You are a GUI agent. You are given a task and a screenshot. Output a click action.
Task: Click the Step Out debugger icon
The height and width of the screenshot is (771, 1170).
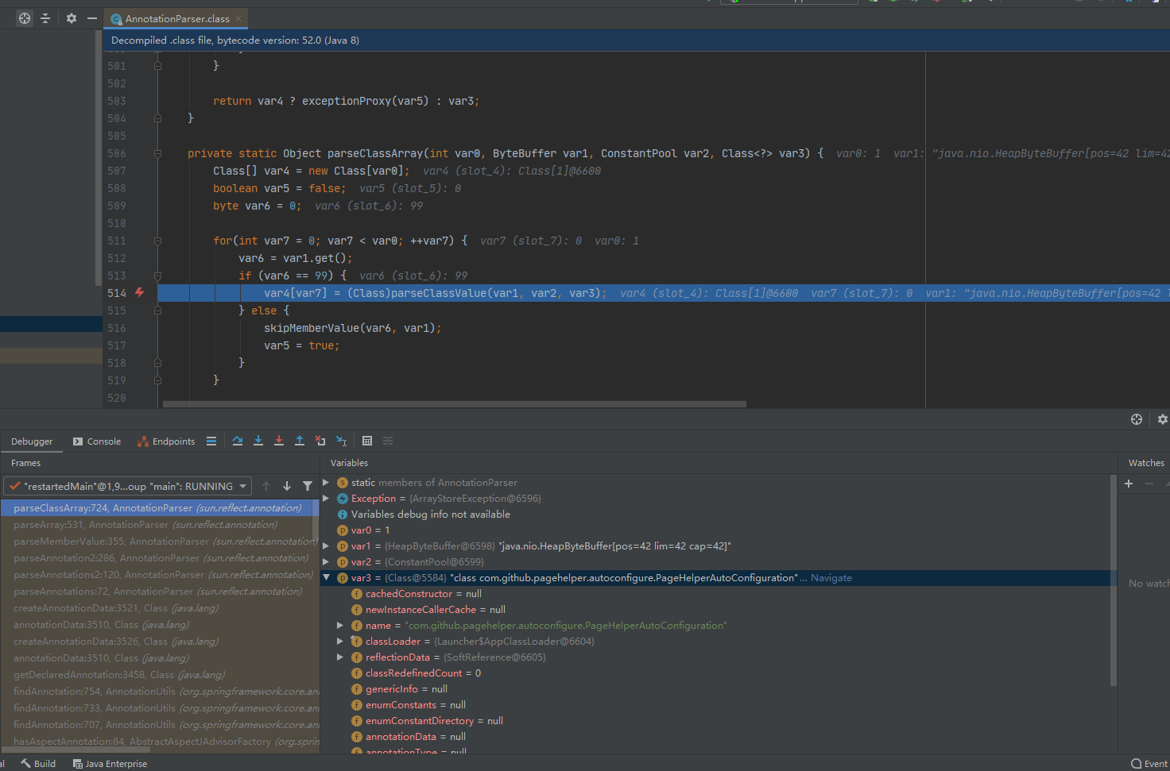(300, 441)
